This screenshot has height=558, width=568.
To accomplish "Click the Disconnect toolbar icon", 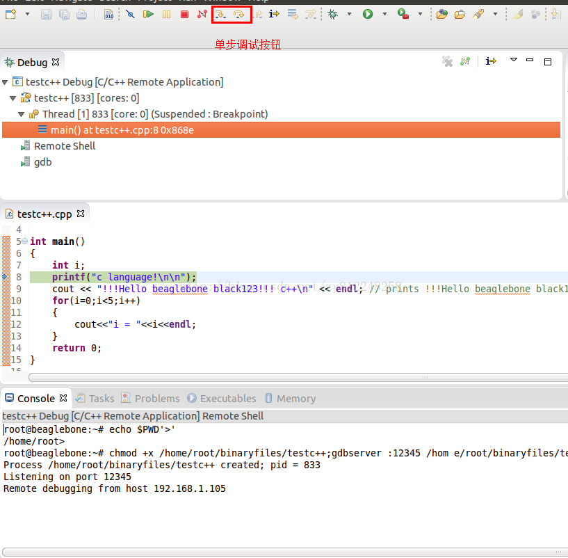I will (x=202, y=14).
